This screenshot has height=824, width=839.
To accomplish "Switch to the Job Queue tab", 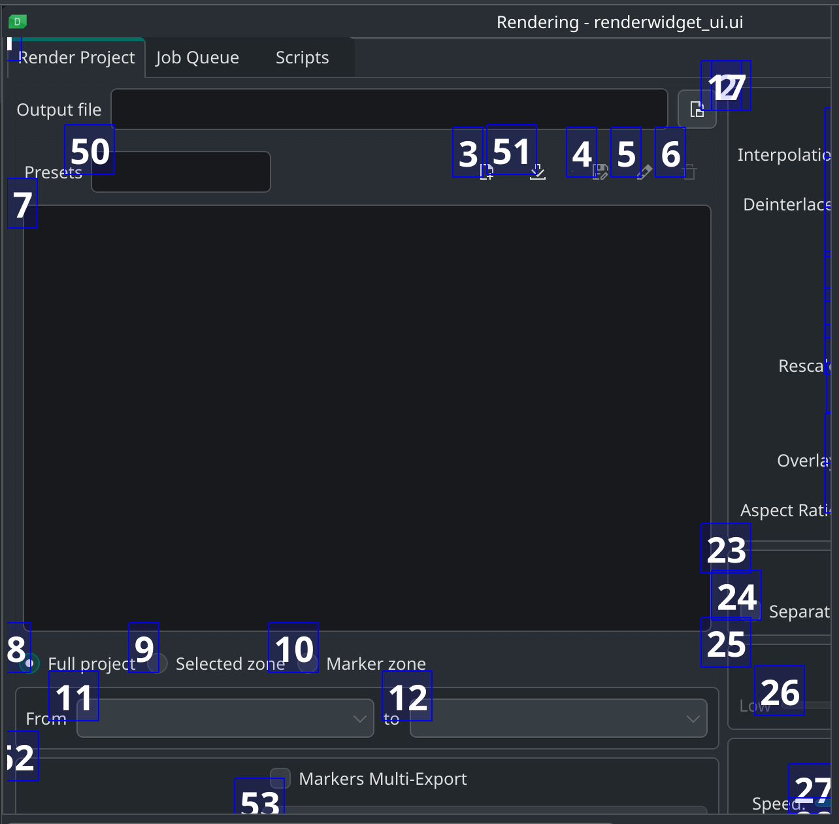I will 197,58.
